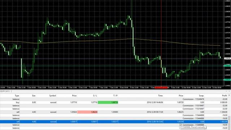Click the 1.07719 open price cell
Screen dimensions: 231x130
[x=74, y=102]
